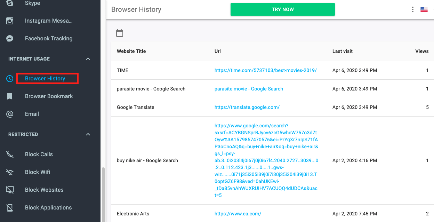Screen dimensions: 434x222
Task: Select the Skype icon in sidebar
Action: 10,3
